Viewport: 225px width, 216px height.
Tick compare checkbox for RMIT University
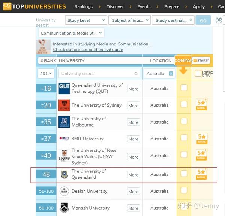coord(184,138)
